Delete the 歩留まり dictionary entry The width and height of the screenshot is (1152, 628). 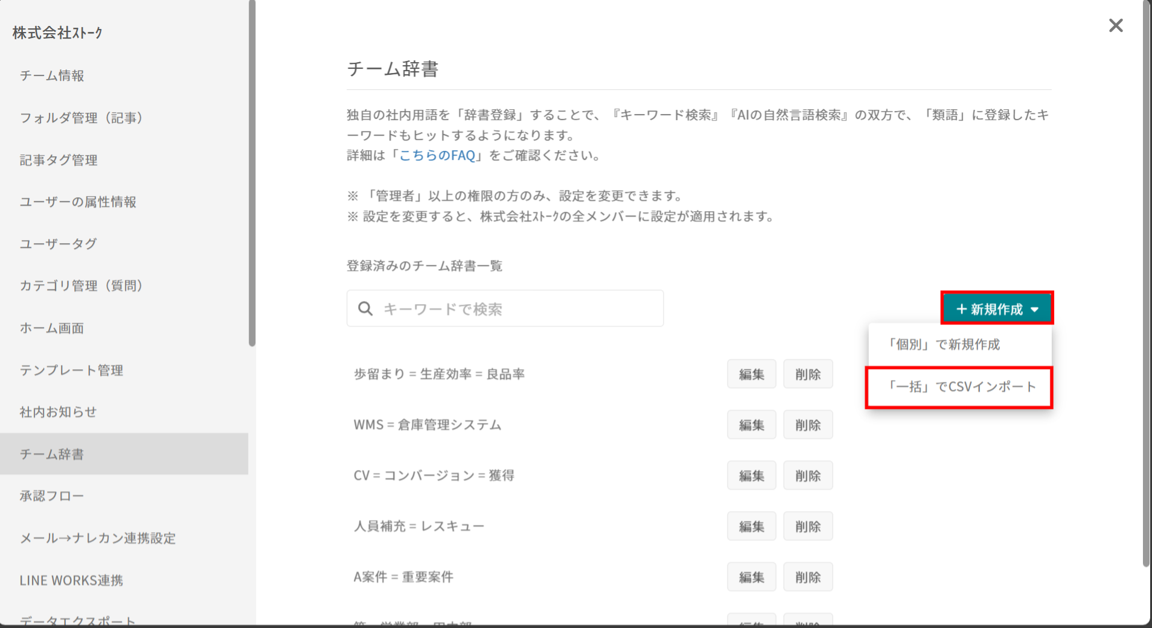click(x=808, y=375)
